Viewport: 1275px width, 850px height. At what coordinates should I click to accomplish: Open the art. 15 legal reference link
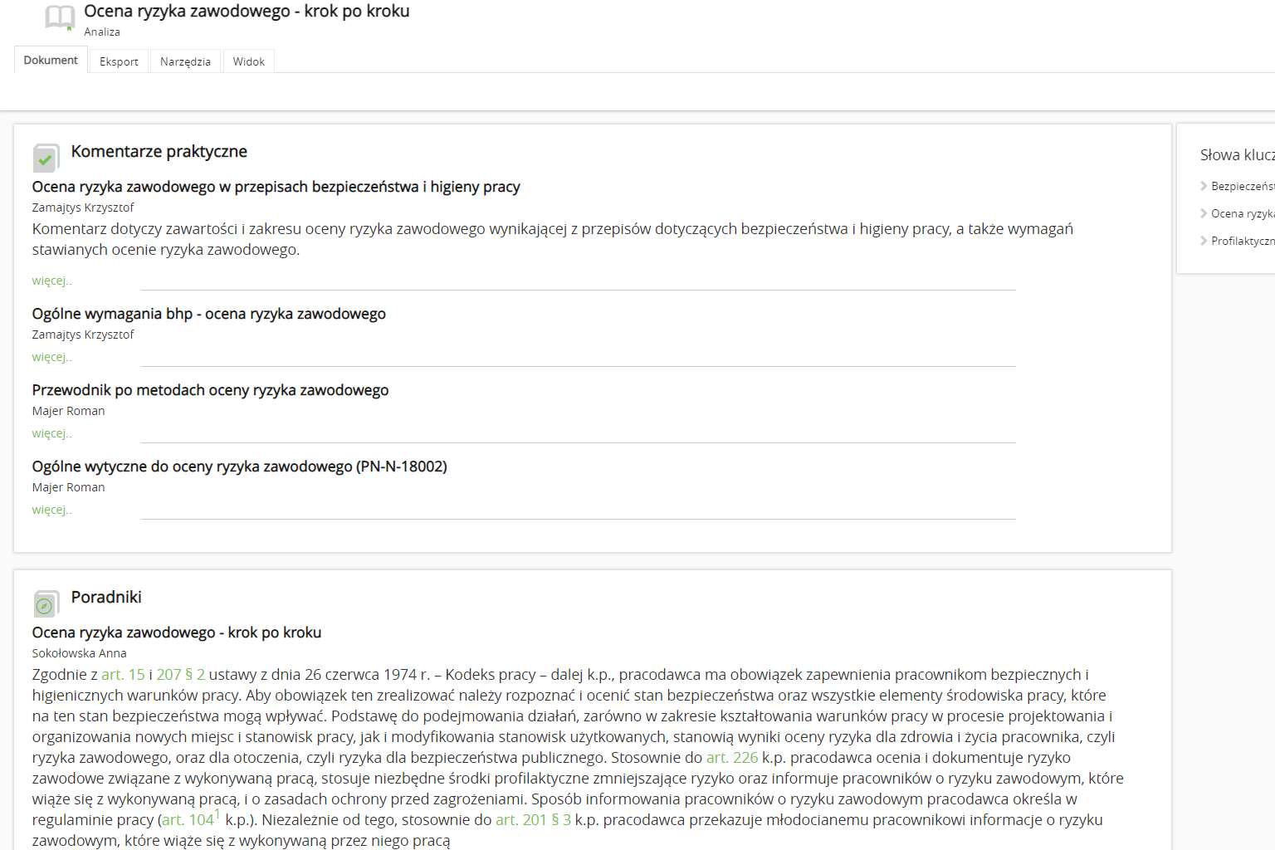point(123,675)
